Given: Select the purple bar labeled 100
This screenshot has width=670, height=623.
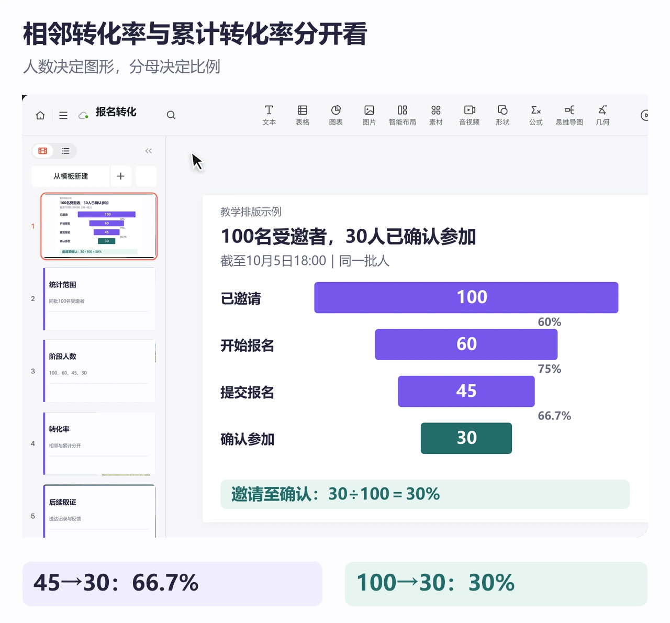Looking at the screenshot, I should point(466,297).
